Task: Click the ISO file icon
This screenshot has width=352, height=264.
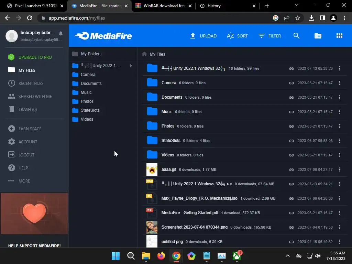Action: [x=152, y=198]
